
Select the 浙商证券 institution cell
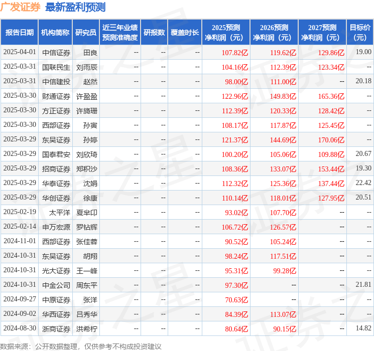56,329
